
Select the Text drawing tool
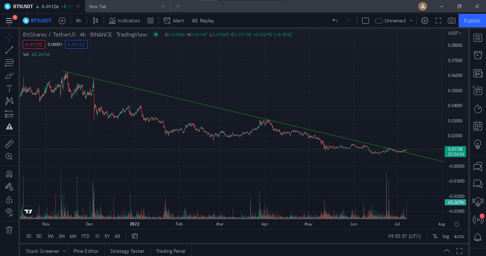(x=9, y=88)
